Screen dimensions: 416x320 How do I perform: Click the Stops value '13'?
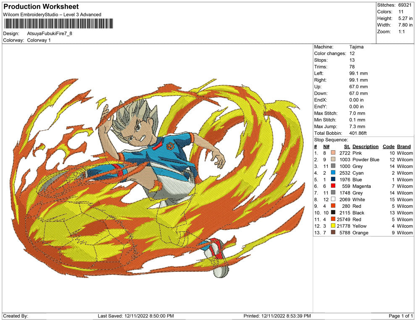pos(352,60)
